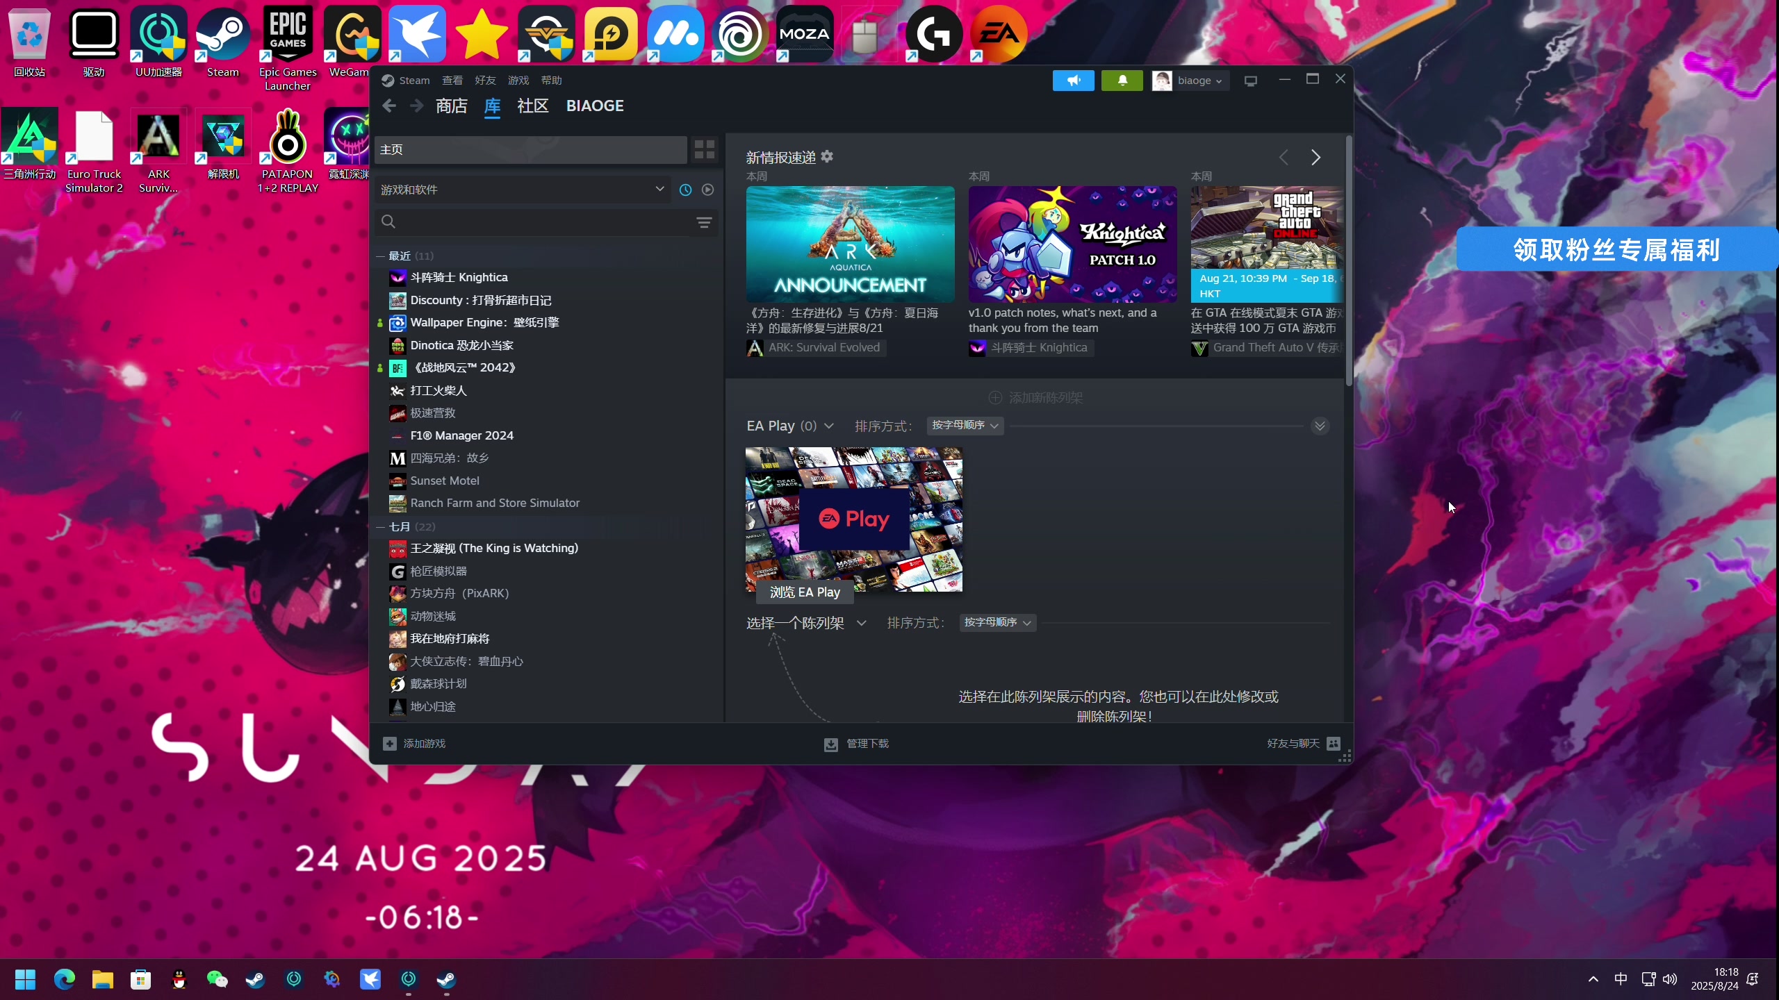Screen dimensions: 1779x1000
Task: Open the green notifications bell
Action: tap(1122, 81)
